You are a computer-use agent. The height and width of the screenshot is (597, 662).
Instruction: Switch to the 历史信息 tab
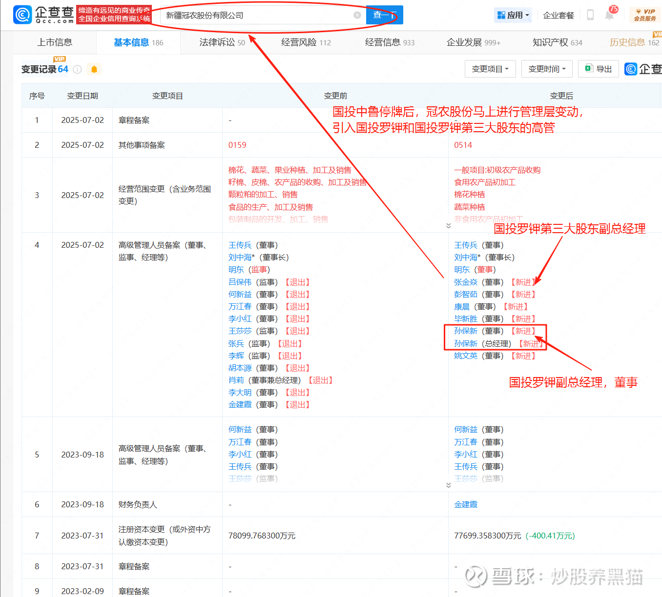click(634, 42)
